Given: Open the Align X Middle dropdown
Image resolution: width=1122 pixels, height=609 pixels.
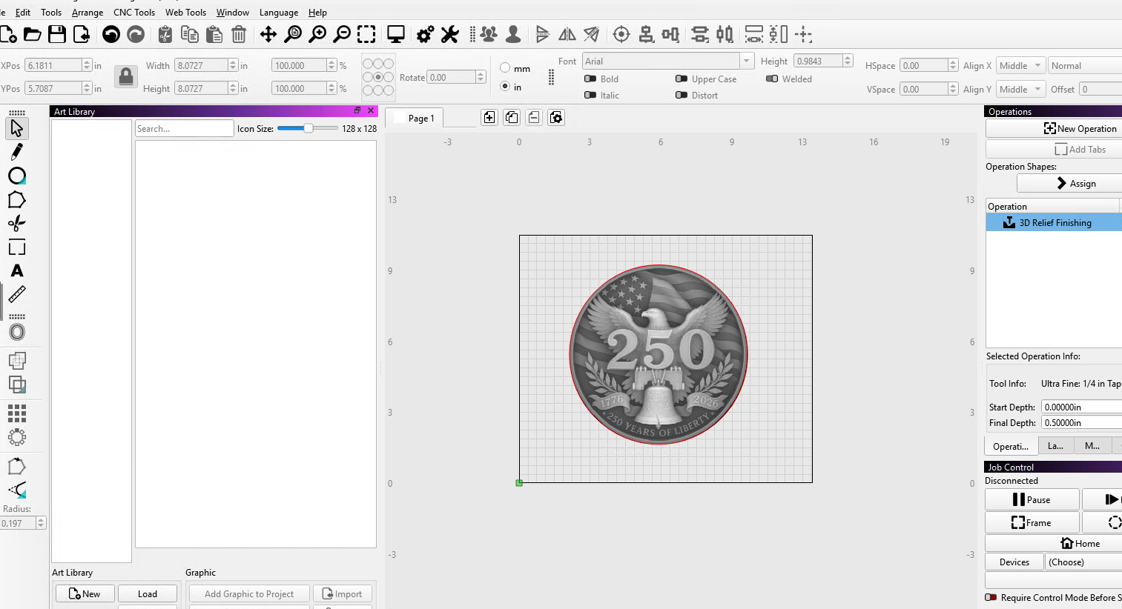Looking at the screenshot, I should (1020, 65).
